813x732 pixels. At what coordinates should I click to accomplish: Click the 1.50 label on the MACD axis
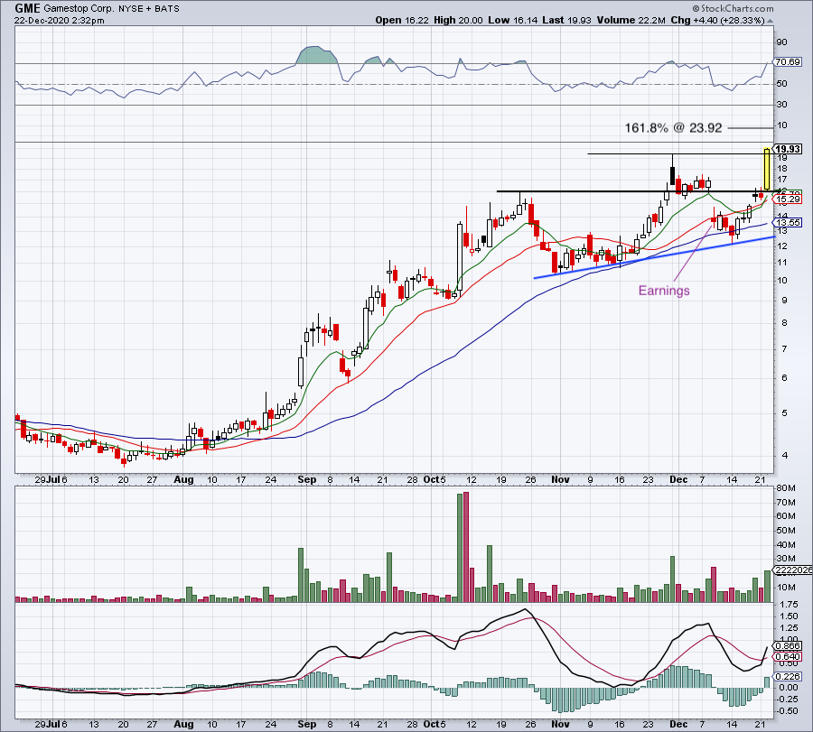pyautogui.click(x=788, y=616)
